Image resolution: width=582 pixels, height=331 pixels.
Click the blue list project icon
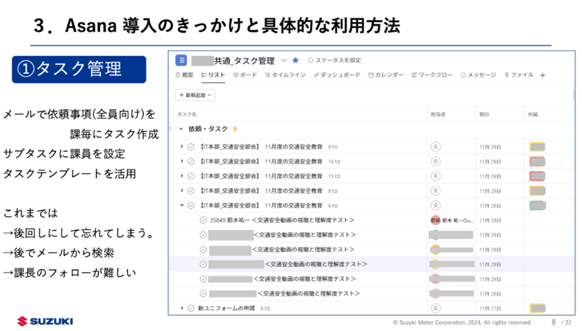[x=181, y=60]
